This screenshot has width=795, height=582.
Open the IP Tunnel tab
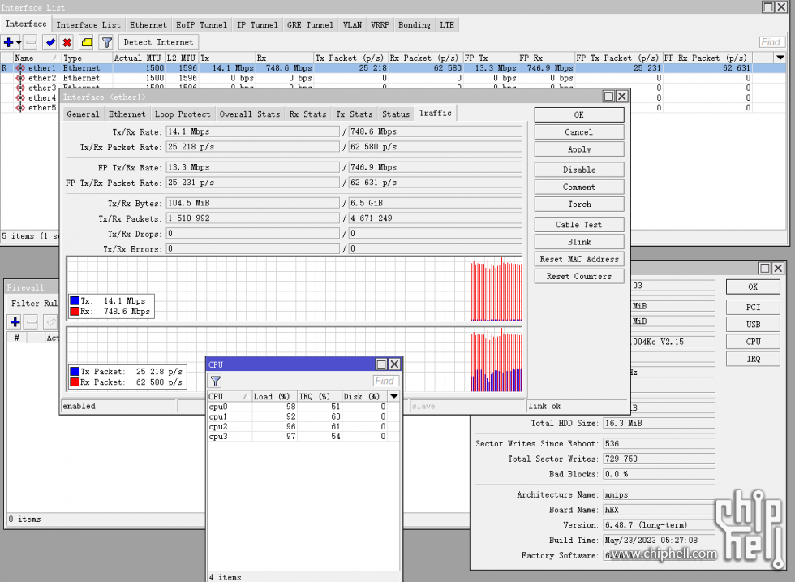coord(258,25)
